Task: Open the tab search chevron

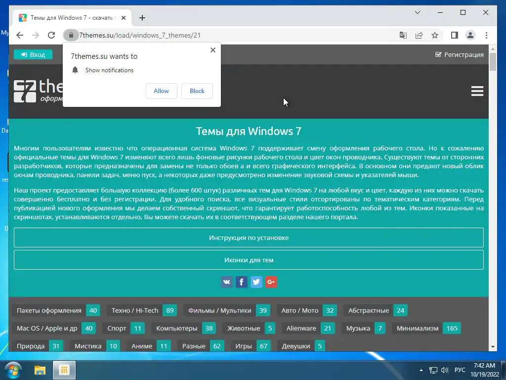Action: 417,12
